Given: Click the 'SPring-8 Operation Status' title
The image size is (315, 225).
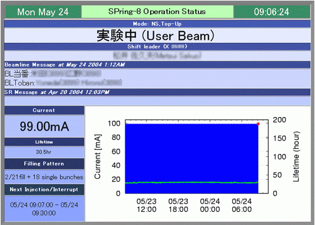Looking at the screenshot, I should (157, 12).
